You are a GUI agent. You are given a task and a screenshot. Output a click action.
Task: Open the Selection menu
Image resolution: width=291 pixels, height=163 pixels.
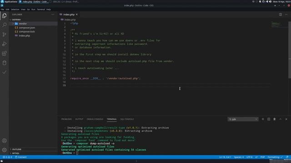(x=15, y=10)
